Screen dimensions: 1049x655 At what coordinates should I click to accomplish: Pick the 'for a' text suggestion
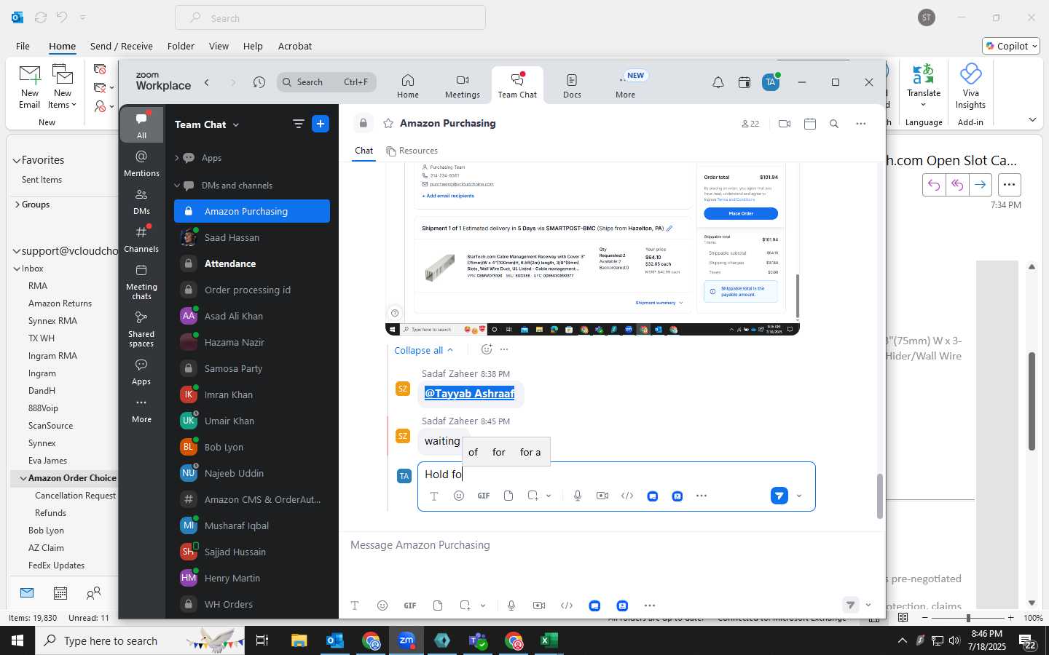(x=530, y=452)
